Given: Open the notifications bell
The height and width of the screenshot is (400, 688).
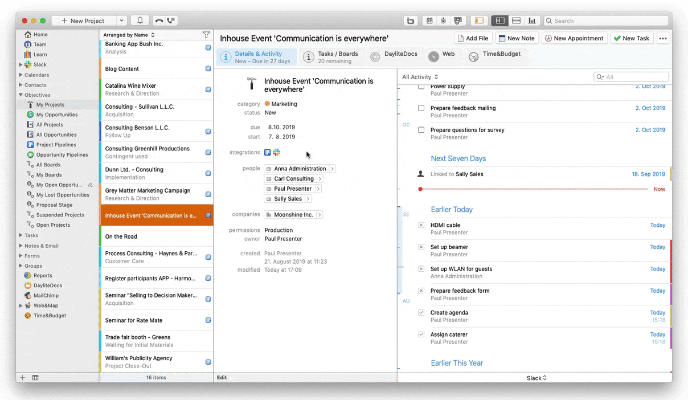Looking at the screenshot, I should [x=140, y=21].
